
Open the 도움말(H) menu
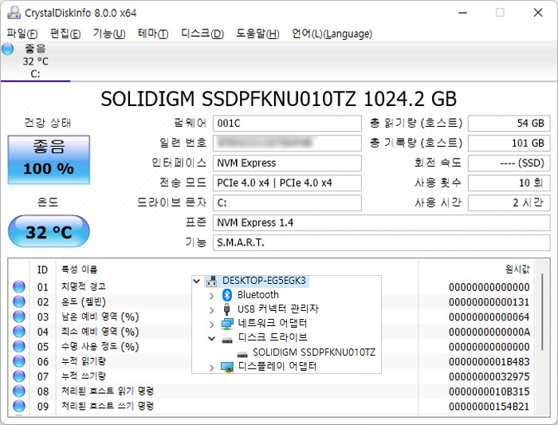tap(257, 33)
